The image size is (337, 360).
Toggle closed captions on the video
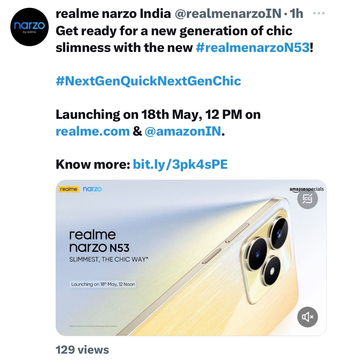(x=307, y=199)
